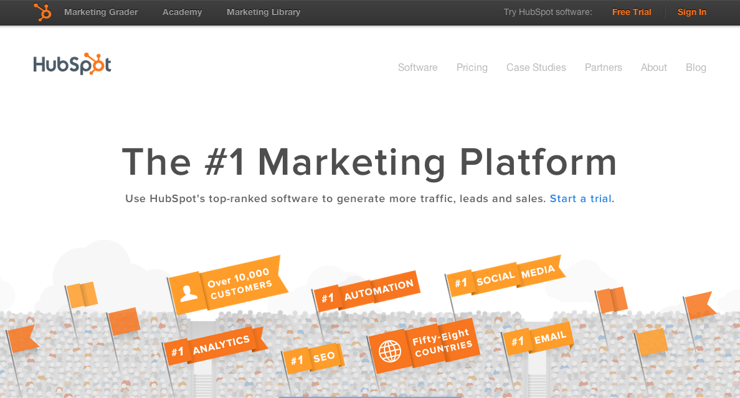
Task: Click the 'Over 10,000 Customers' flag
Action: coord(229,285)
